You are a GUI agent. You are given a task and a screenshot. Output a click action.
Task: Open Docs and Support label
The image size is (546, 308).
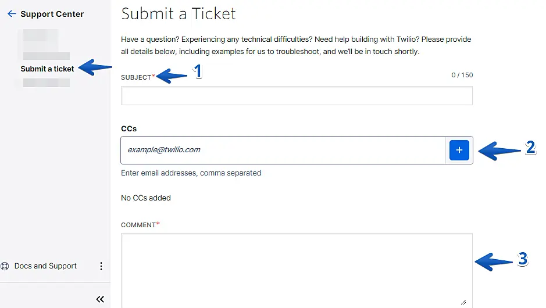(x=45, y=266)
